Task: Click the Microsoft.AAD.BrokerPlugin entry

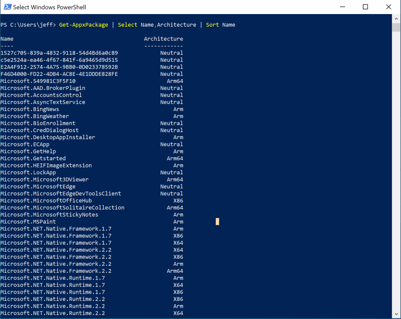Action: (43, 88)
